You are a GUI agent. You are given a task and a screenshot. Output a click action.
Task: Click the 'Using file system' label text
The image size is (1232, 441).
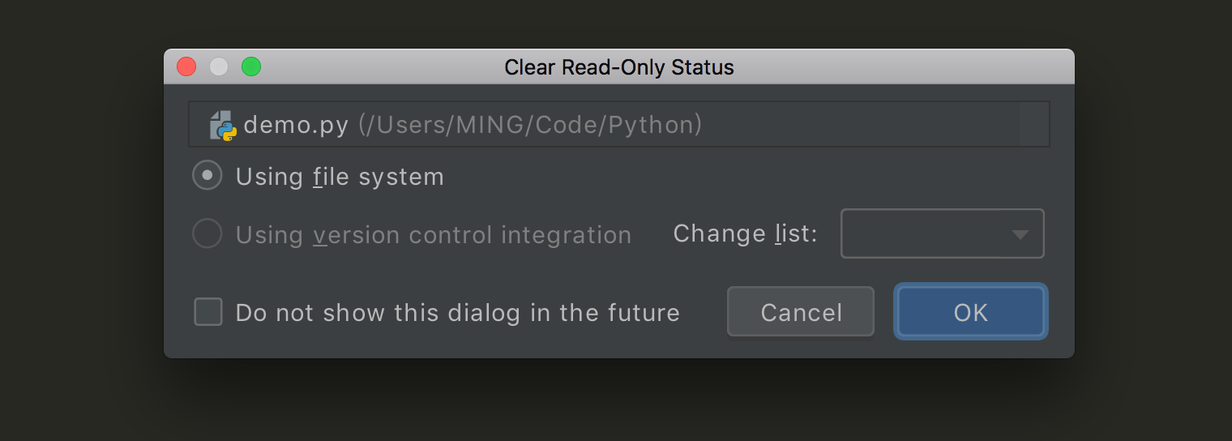[340, 177]
